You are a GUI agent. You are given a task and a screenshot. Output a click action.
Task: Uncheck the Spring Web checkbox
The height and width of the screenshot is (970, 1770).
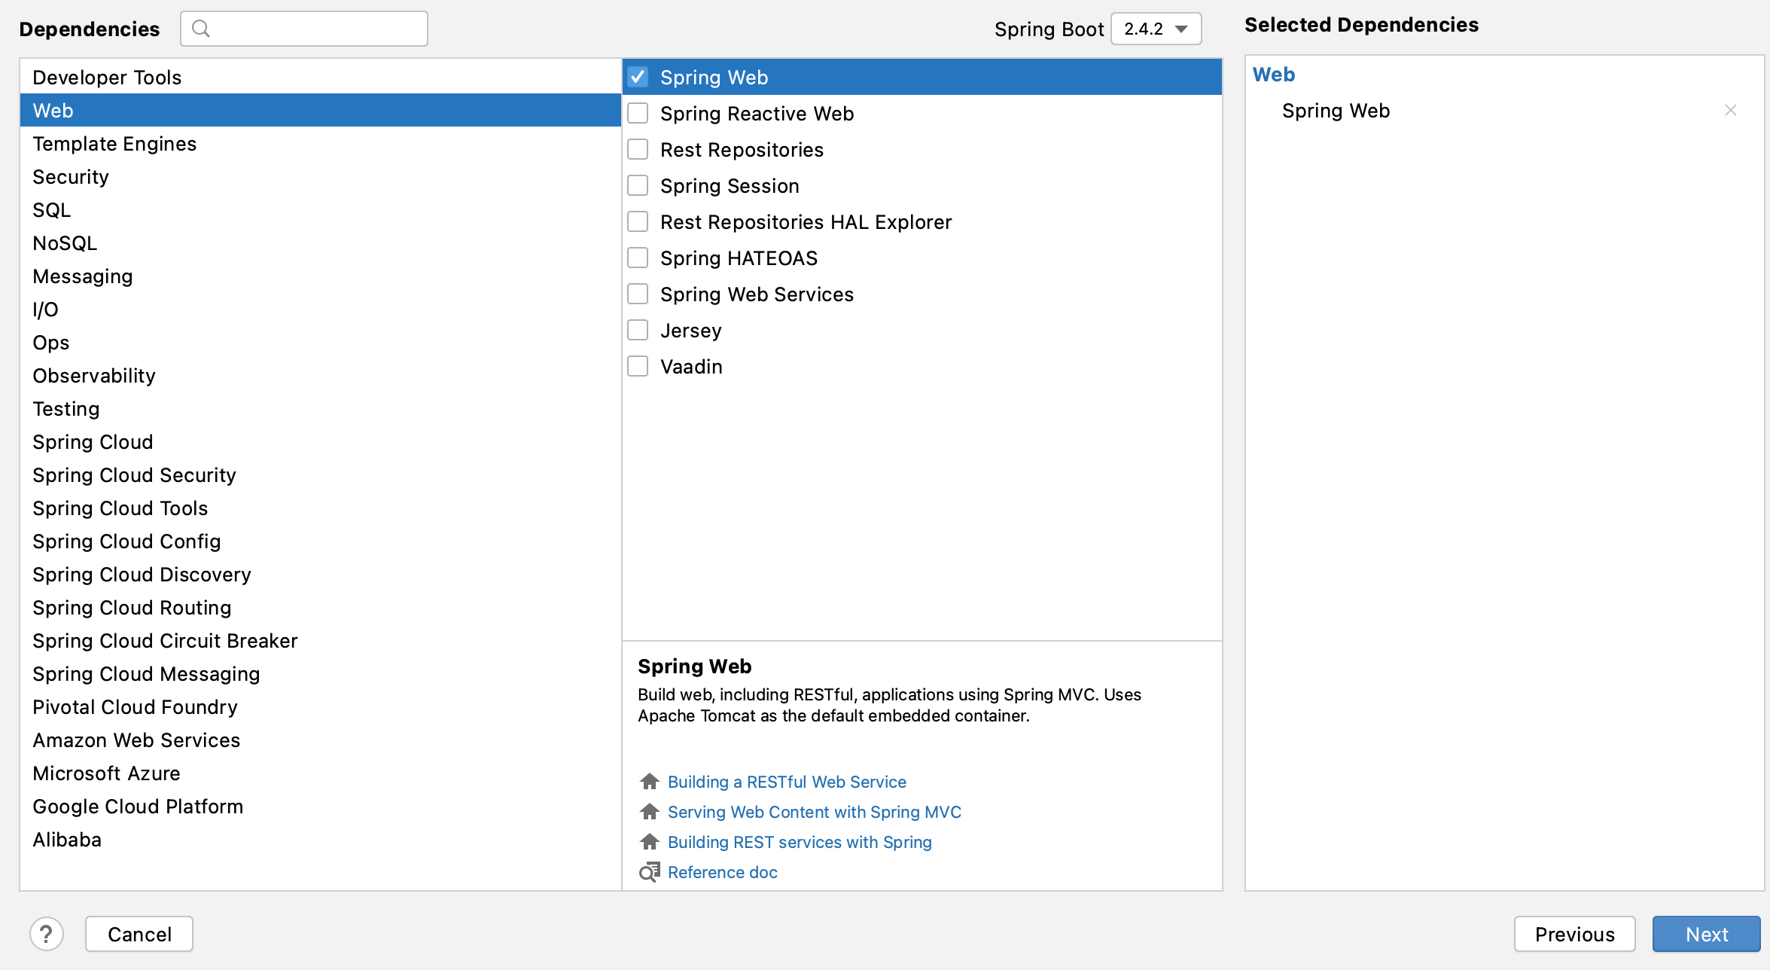(x=638, y=77)
